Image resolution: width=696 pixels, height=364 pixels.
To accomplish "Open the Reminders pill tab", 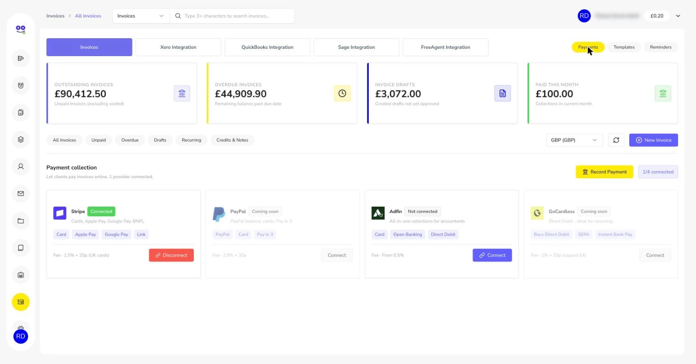I will coord(661,47).
